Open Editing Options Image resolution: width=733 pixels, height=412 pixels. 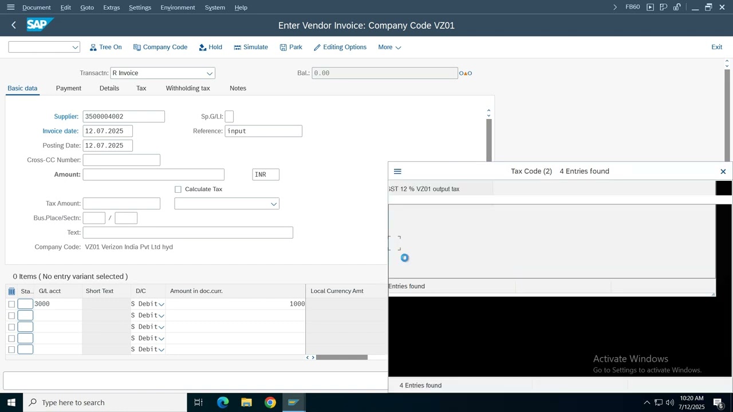click(340, 47)
